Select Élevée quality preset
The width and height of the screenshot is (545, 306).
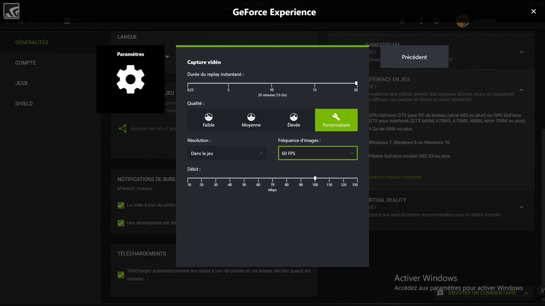293,120
